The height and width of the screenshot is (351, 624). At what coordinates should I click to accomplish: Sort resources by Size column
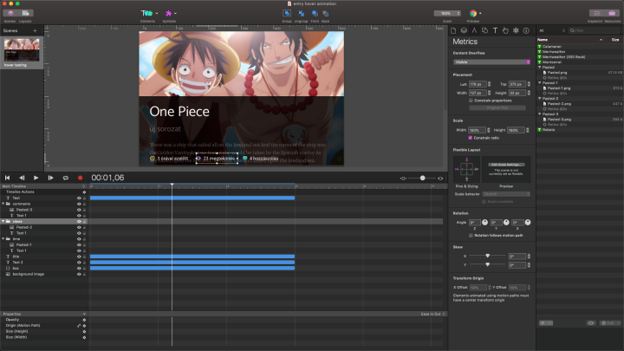point(615,40)
